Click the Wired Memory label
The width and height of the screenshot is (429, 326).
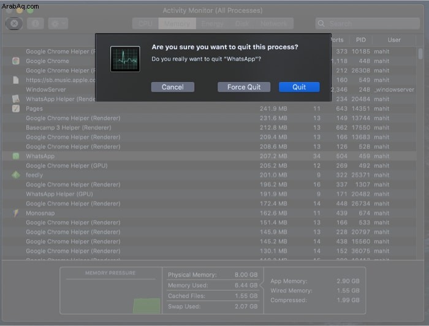[291, 290]
